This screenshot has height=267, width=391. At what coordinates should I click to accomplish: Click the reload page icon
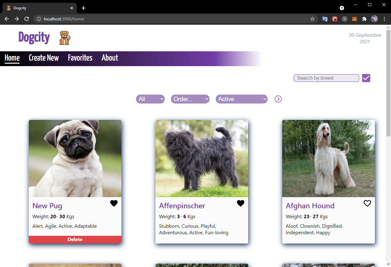pos(27,19)
